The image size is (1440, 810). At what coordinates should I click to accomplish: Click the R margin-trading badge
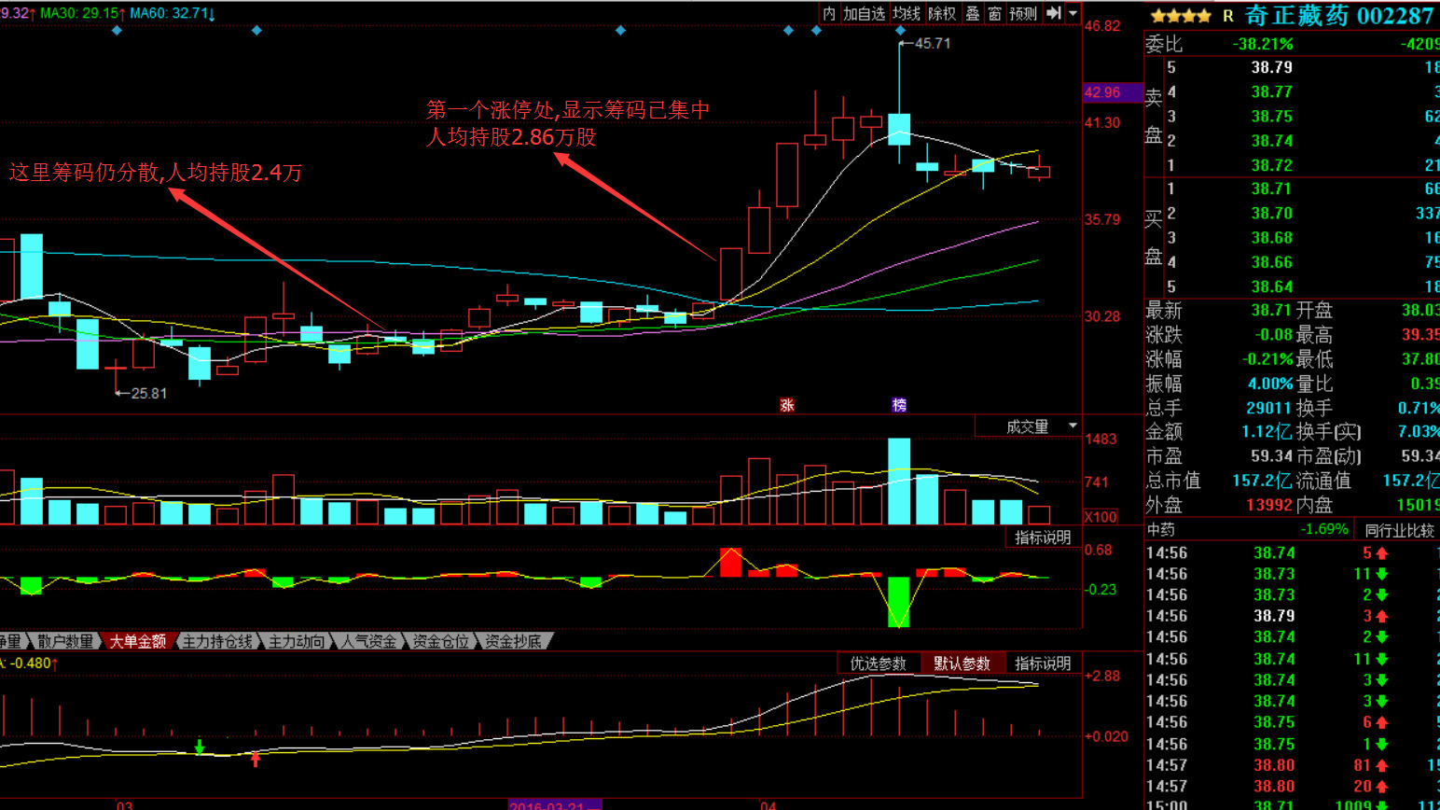pos(1227,16)
